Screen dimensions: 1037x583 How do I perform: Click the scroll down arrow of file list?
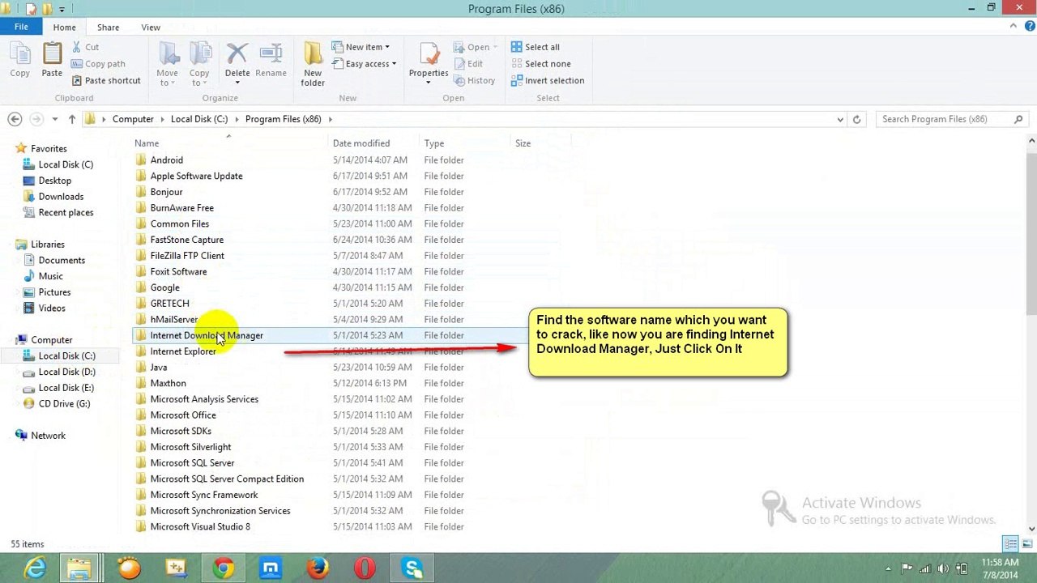click(1031, 528)
